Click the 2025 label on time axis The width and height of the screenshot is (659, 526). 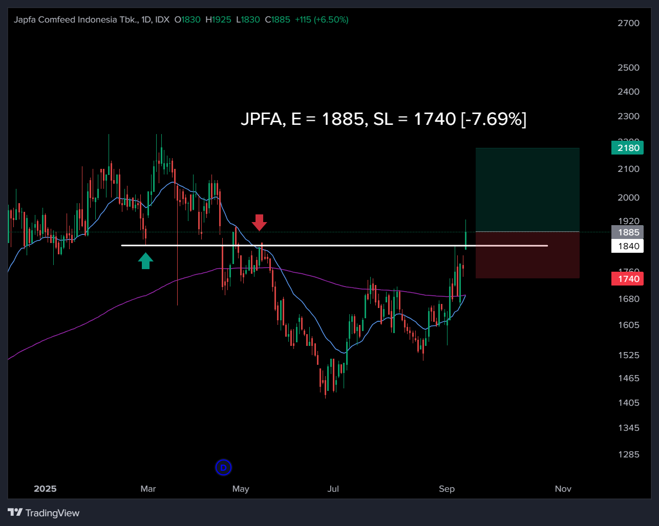45,489
